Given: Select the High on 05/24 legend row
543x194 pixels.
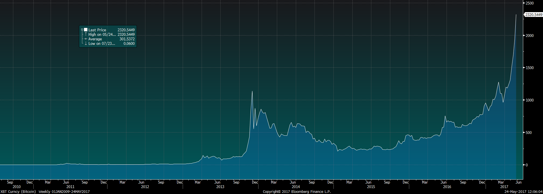Looking at the screenshot, I should (x=102, y=34).
